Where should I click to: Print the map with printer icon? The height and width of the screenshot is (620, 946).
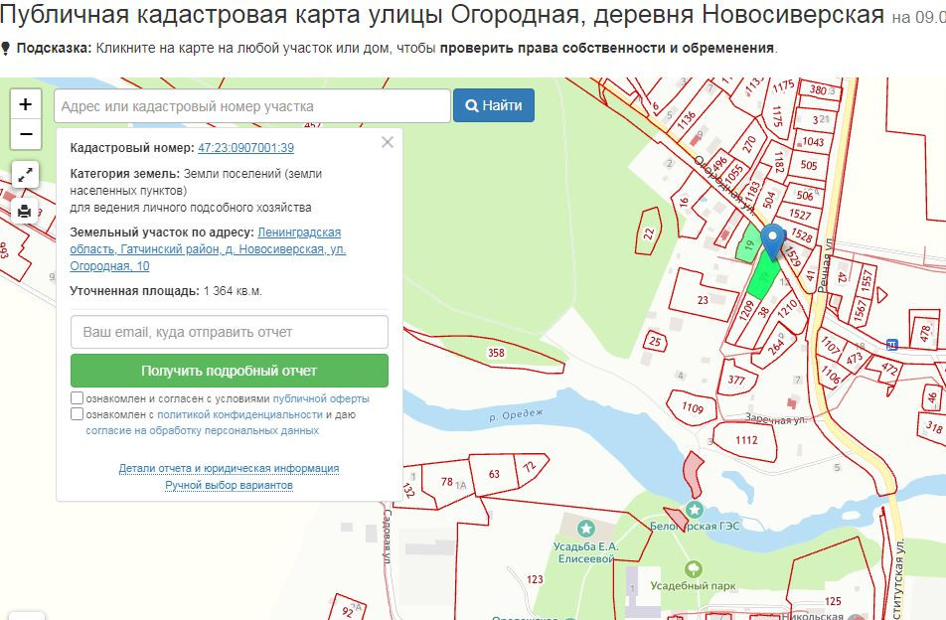(26, 211)
